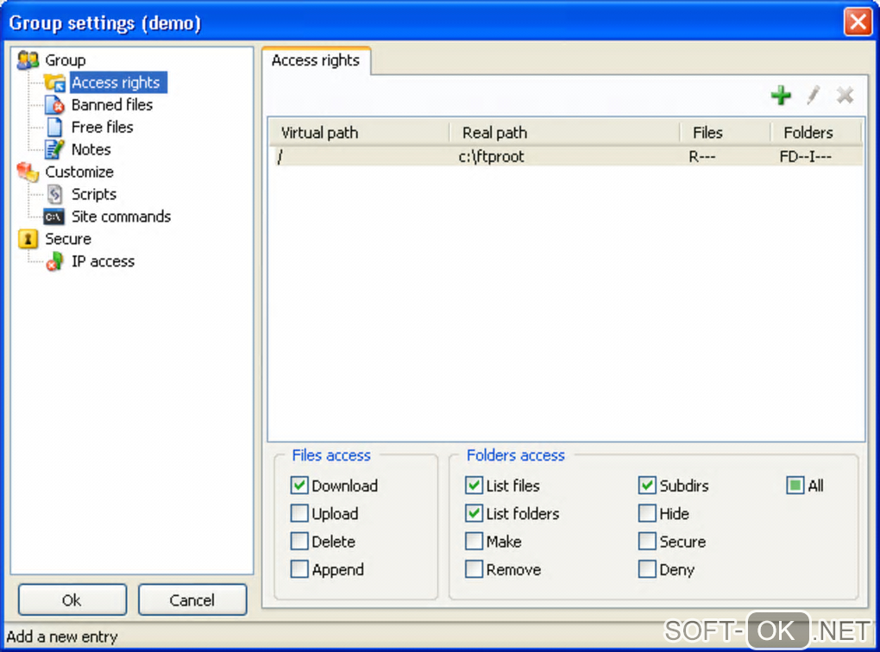Select Secure in the tree
This screenshot has height=652, width=880.
click(68, 239)
